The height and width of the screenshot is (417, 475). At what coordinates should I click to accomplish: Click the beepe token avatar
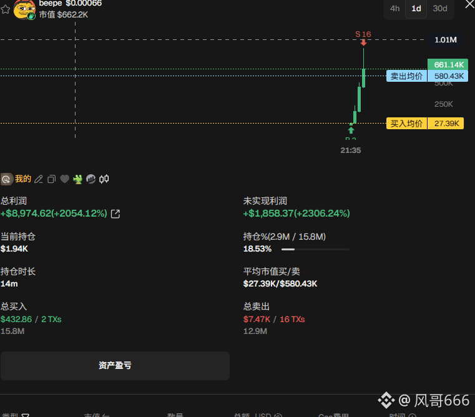click(x=24, y=8)
